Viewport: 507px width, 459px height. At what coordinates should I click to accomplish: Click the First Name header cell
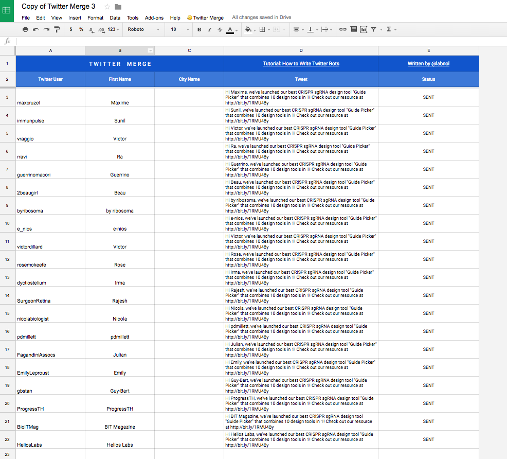click(120, 79)
